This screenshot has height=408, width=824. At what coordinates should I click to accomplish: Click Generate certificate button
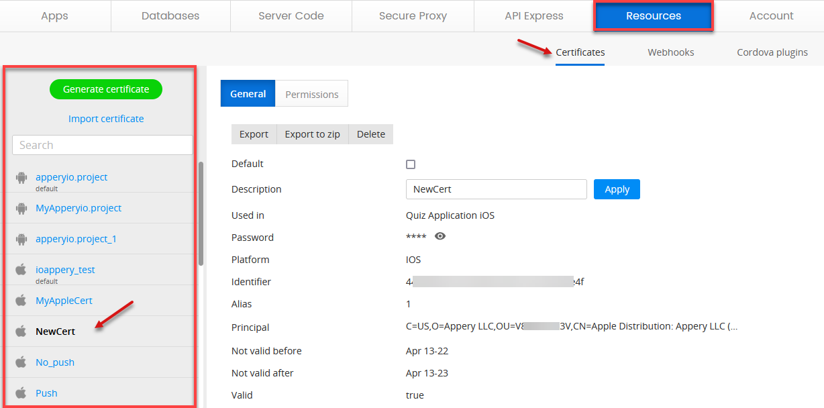click(106, 89)
